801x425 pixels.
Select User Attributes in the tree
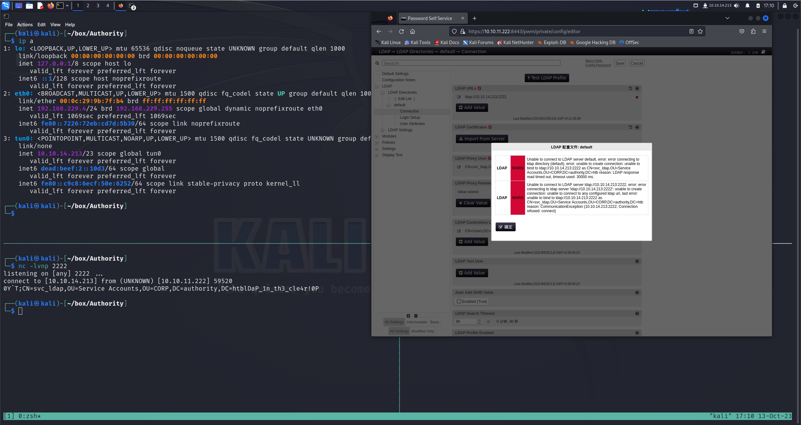[x=412, y=124]
